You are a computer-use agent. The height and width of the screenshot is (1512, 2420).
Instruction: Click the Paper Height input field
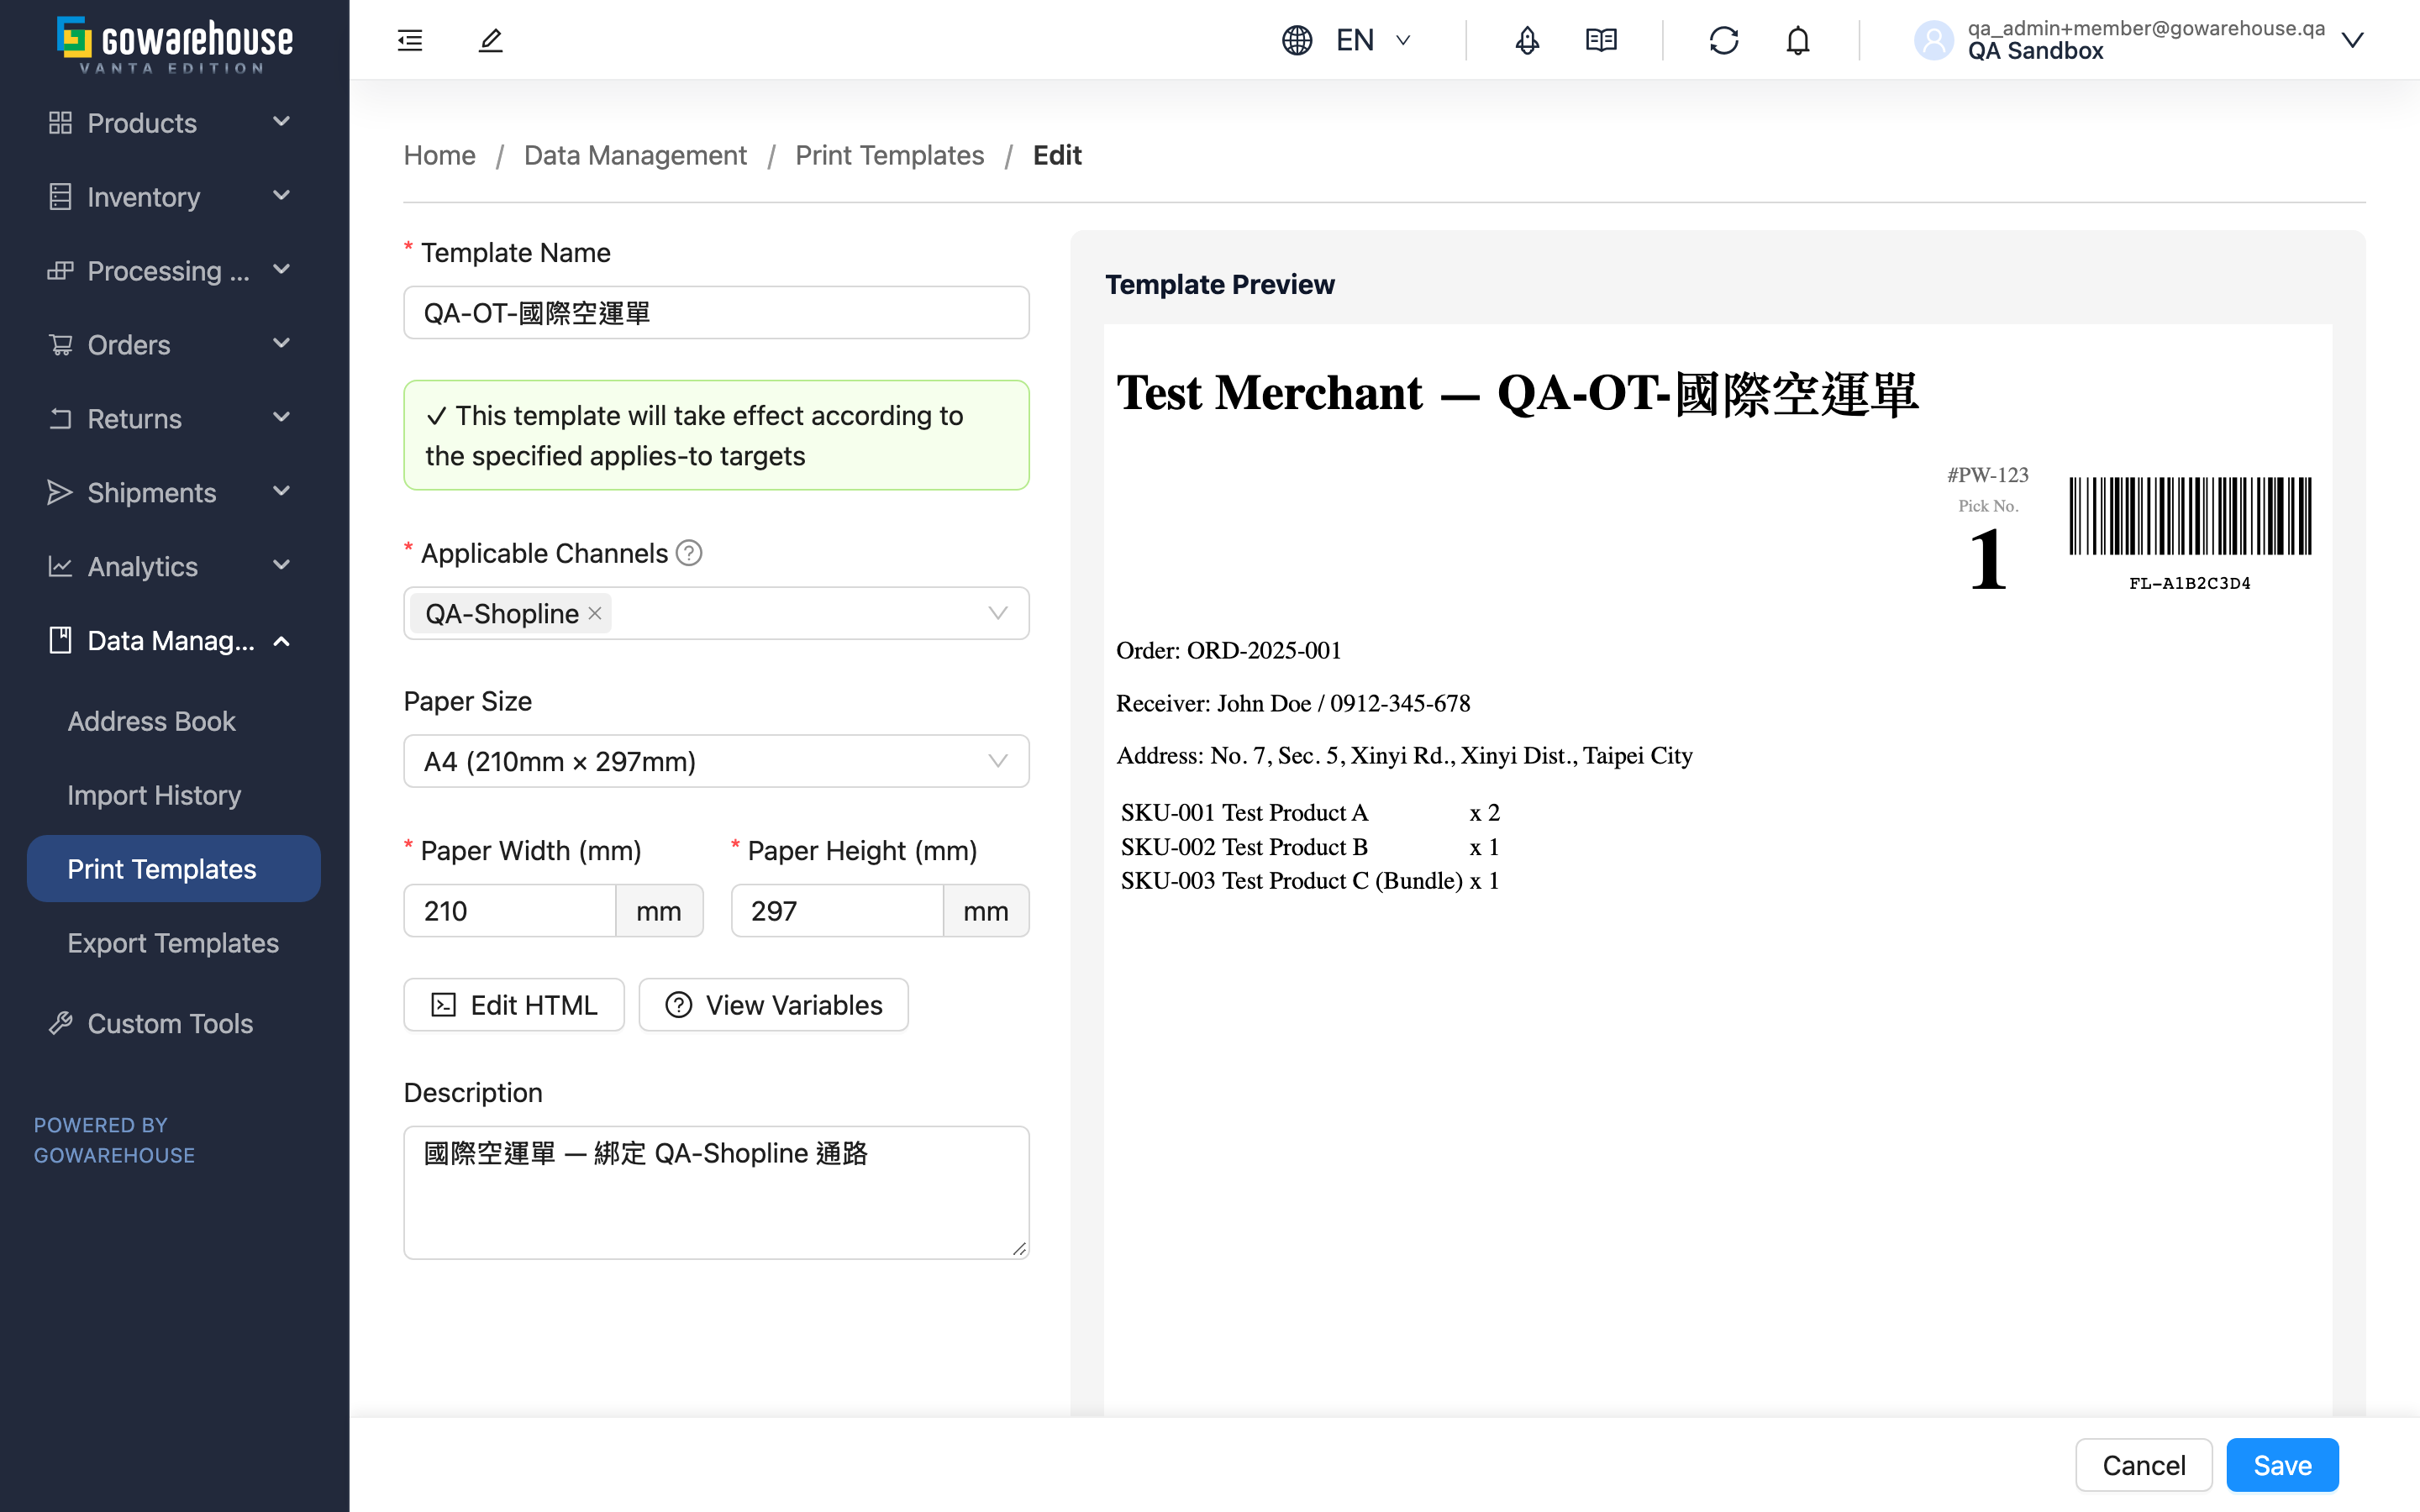point(837,910)
